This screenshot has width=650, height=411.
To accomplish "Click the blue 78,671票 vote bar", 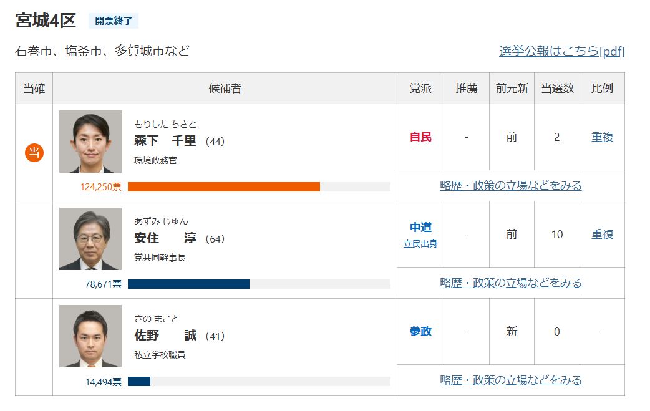I will (188, 284).
